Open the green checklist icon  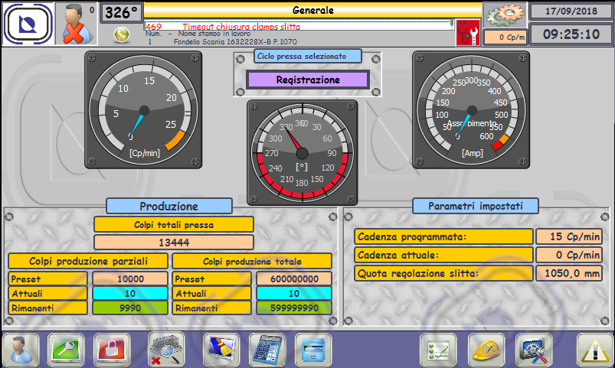(439, 350)
